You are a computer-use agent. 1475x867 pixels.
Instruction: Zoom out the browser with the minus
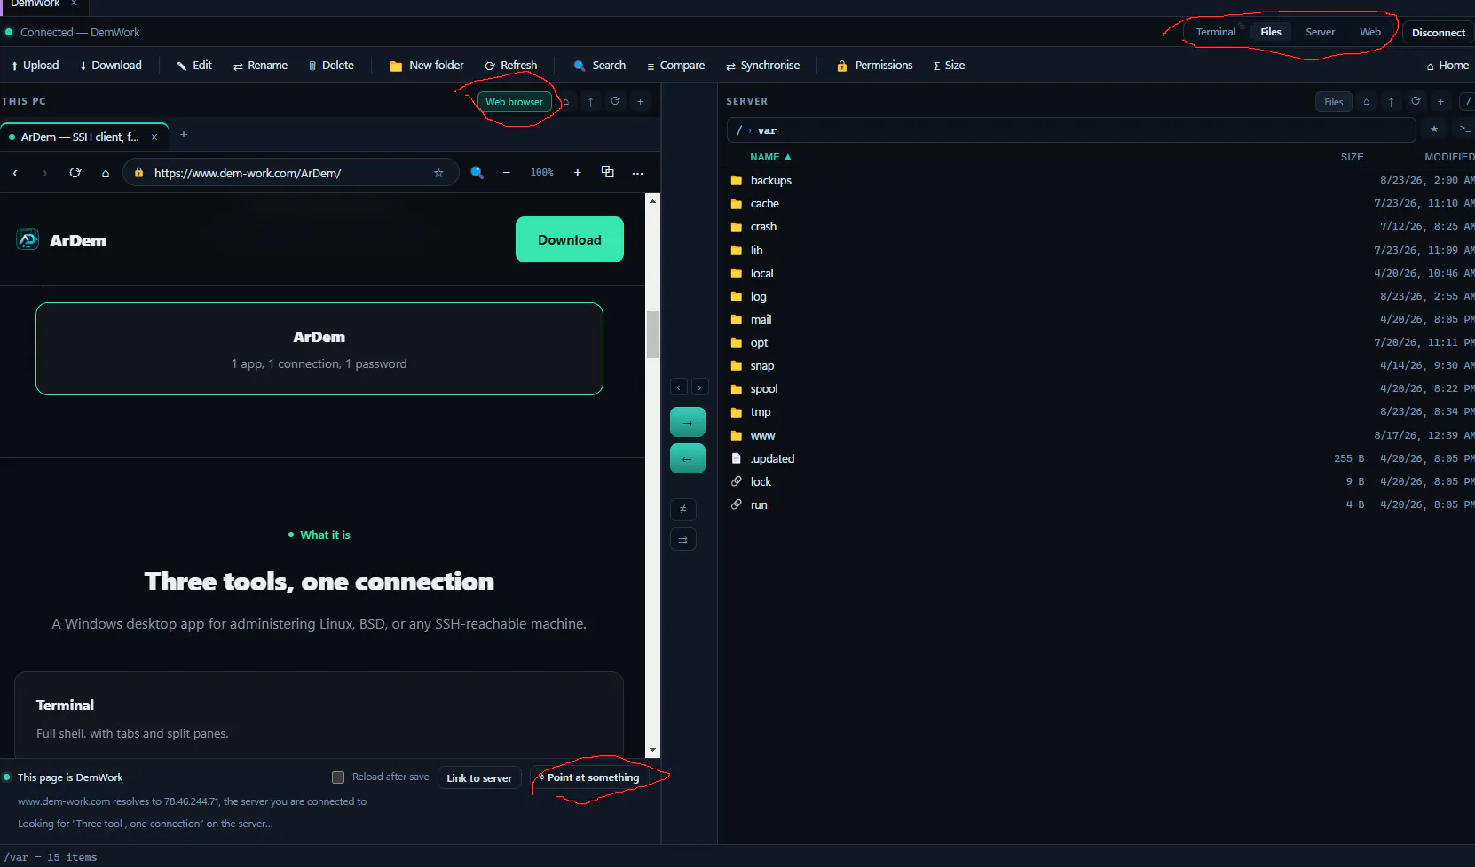[x=507, y=173]
